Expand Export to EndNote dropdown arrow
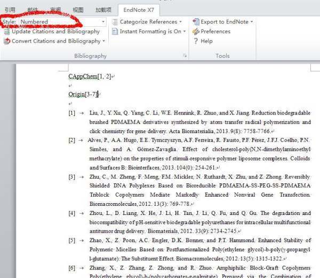The height and width of the screenshot is (278, 320). [252, 22]
